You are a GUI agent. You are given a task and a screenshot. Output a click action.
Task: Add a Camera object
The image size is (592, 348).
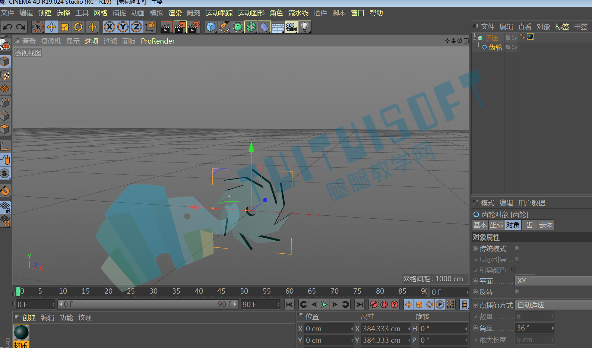[291, 27]
